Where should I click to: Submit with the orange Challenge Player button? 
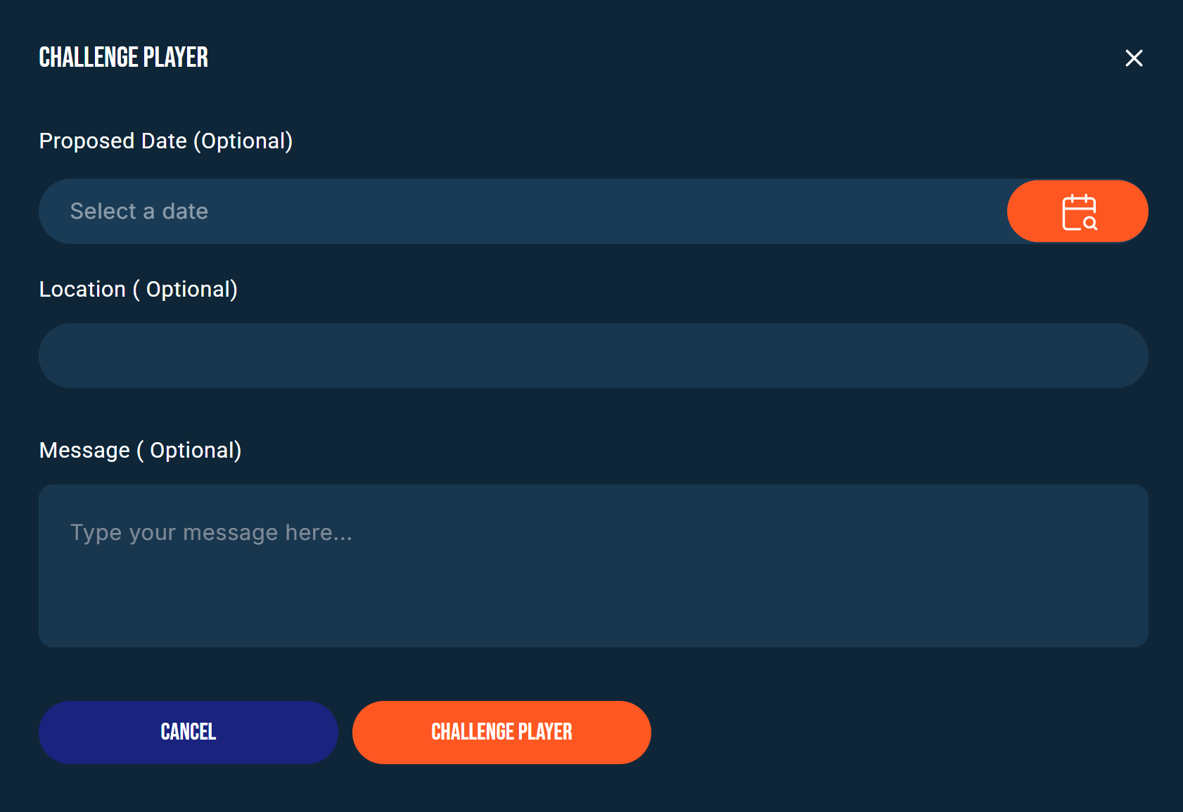point(501,732)
